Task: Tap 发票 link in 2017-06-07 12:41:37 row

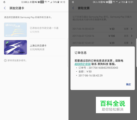Action: click(126, 43)
